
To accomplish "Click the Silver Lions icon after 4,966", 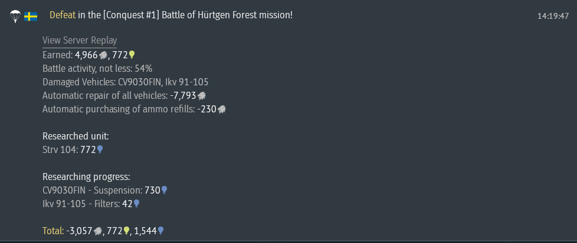I will click(x=103, y=55).
